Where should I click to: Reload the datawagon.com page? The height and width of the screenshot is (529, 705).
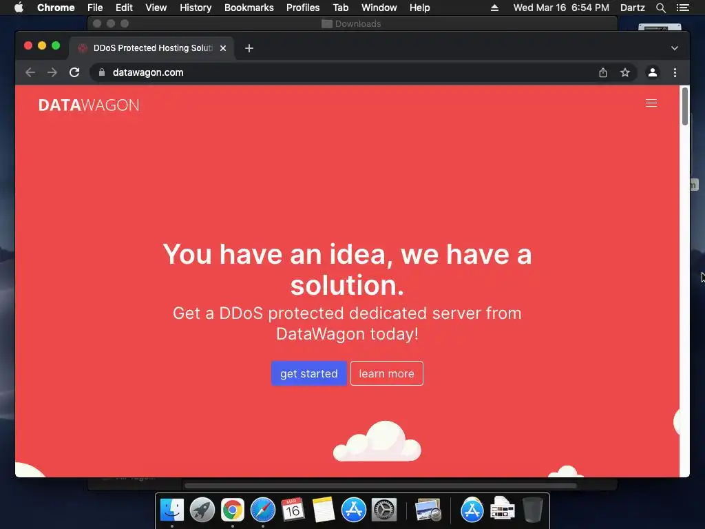coord(74,72)
